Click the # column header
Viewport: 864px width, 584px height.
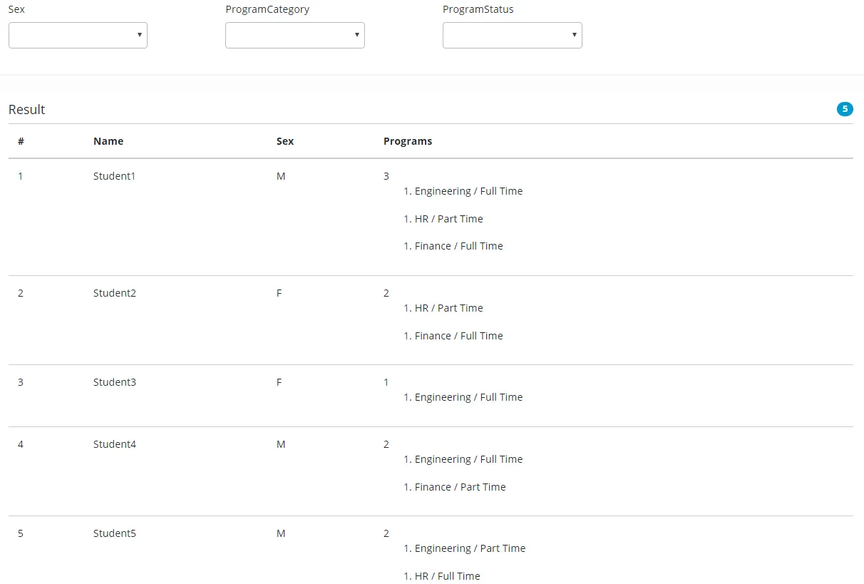[x=21, y=141]
